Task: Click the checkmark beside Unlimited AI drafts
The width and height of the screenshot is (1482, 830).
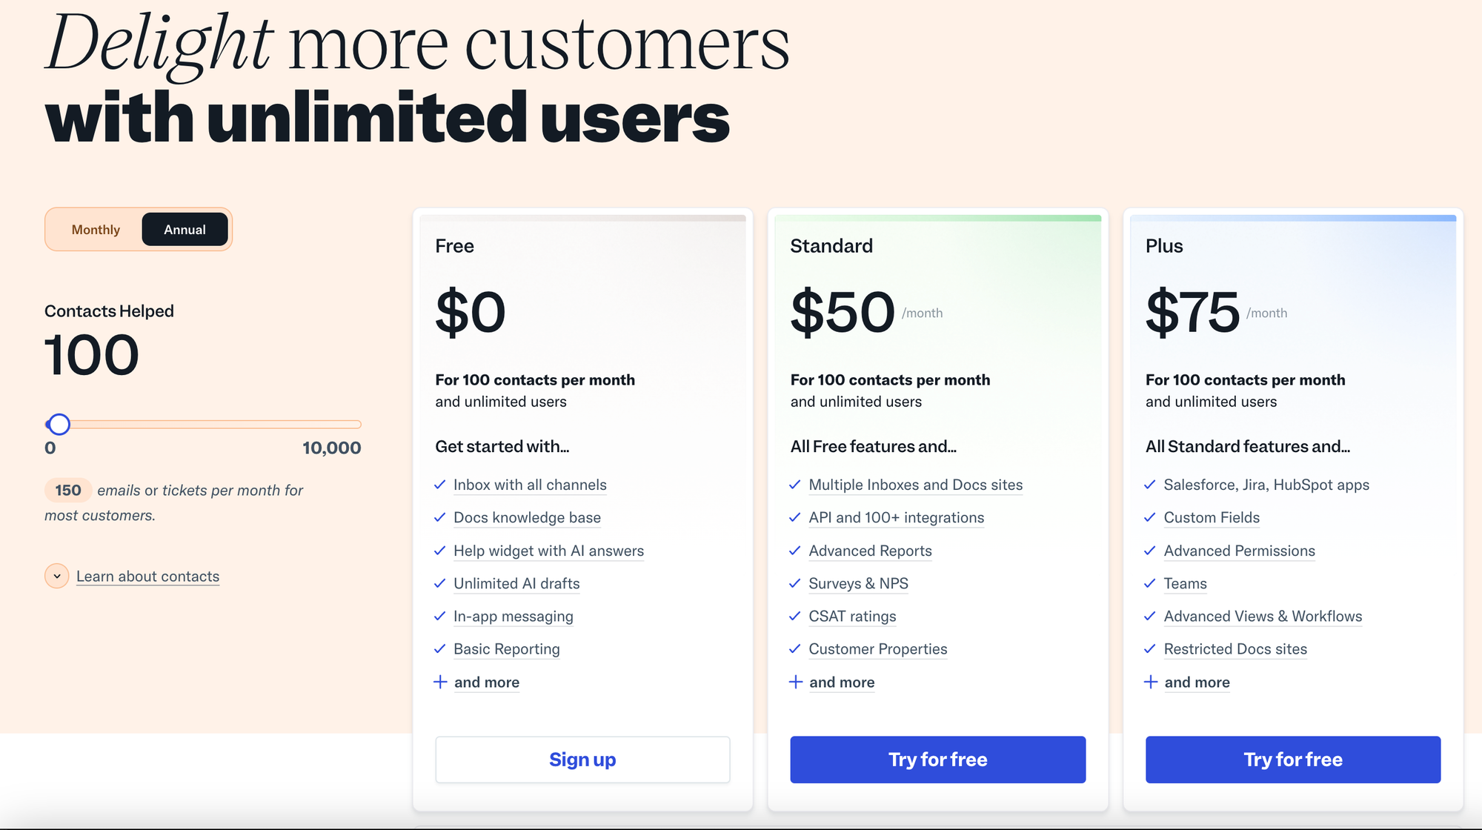Action: point(439,583)
